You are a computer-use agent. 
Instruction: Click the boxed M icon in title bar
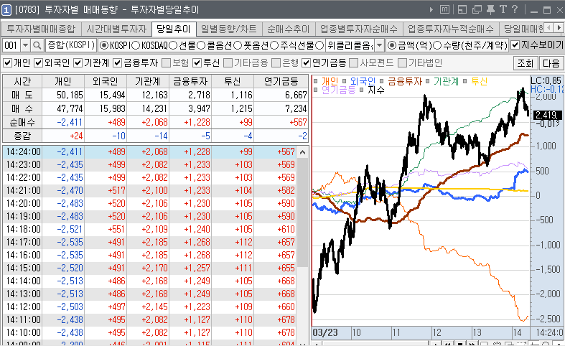[x=444, y=9]
